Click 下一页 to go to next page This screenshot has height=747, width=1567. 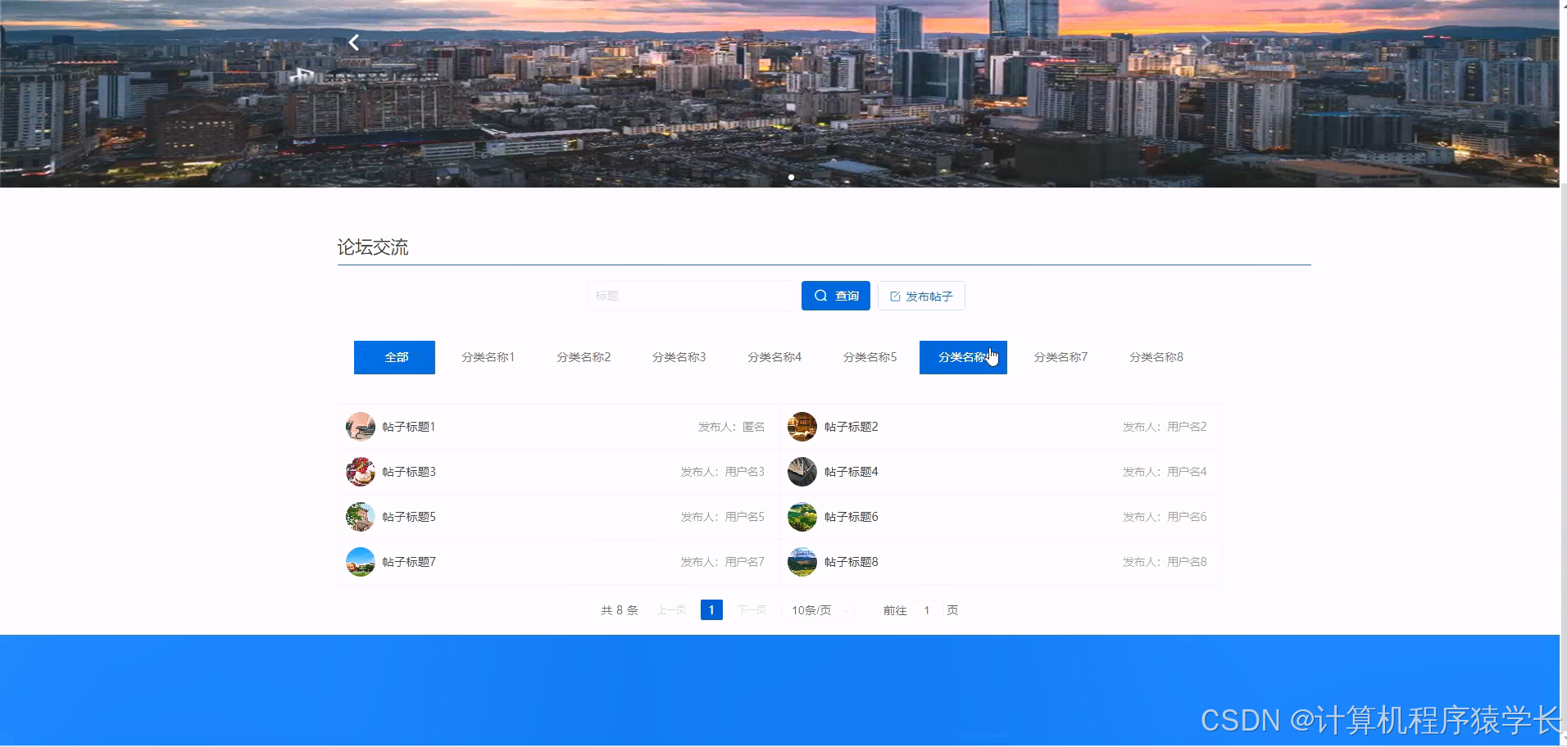click(750, 609)
